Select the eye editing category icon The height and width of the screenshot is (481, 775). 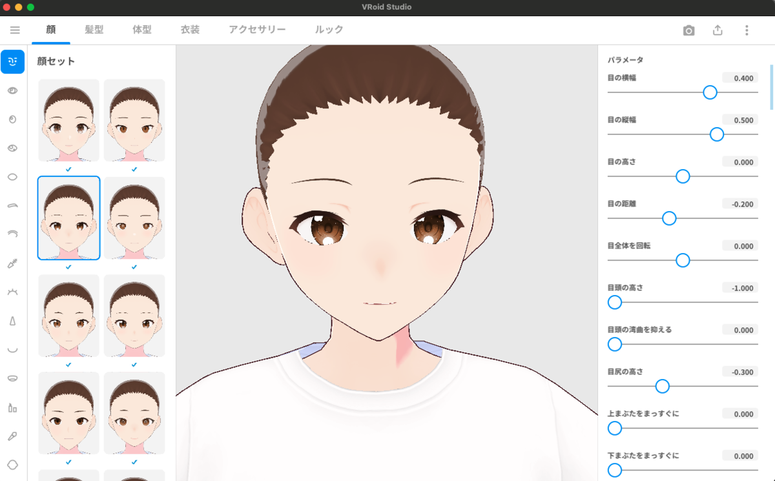pos(12,90)
